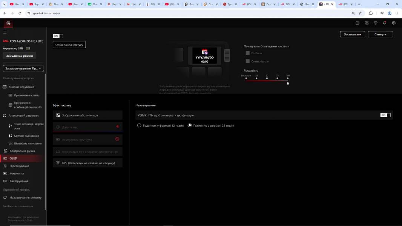Click the prohibited icon on Акумулятор ноутбука
This screenshot has width=402, height=226.
pyautogui.click(x=117, y=139)
